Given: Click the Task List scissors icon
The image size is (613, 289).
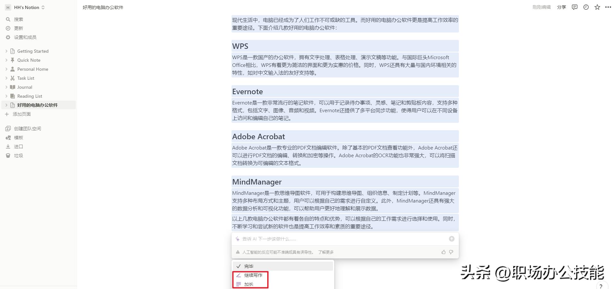Looking at the screenshot, I should (x=13, y=78).
